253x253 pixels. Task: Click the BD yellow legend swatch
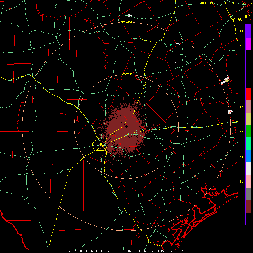(248, 119)
